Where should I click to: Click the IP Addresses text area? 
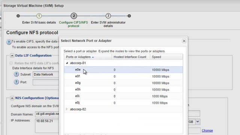[47, 126]
